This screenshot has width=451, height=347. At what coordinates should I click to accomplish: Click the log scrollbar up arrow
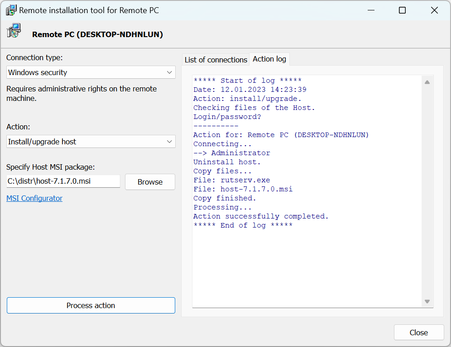427,82
